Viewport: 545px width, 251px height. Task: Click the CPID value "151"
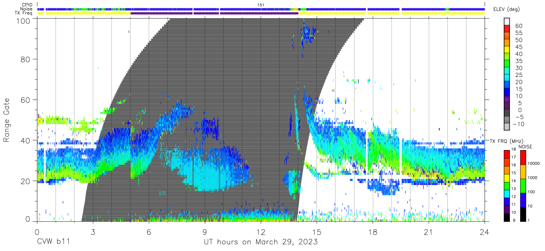(x=261, y=4)
